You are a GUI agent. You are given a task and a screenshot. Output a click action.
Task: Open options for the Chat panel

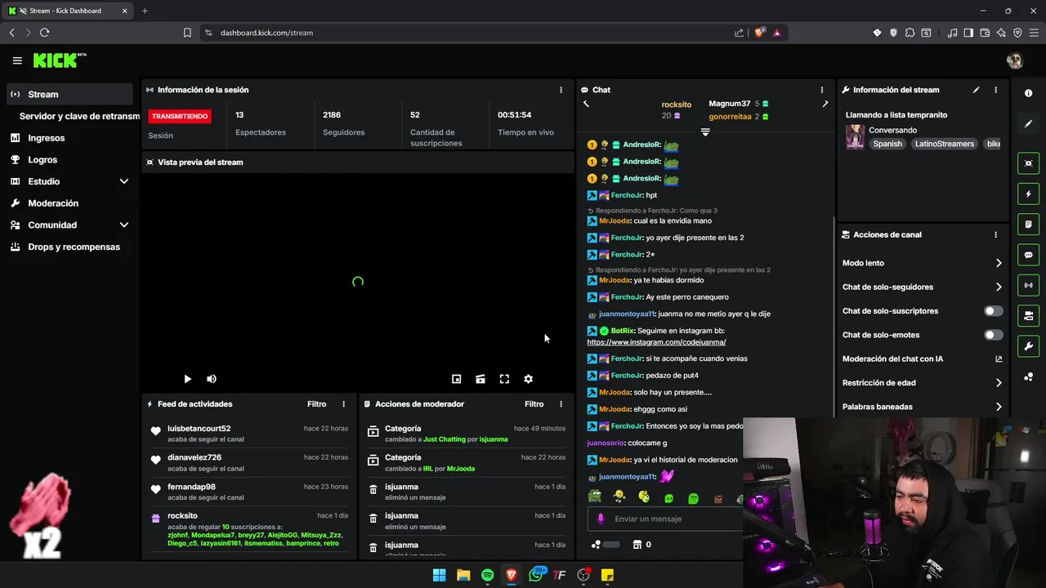[822, 90]
